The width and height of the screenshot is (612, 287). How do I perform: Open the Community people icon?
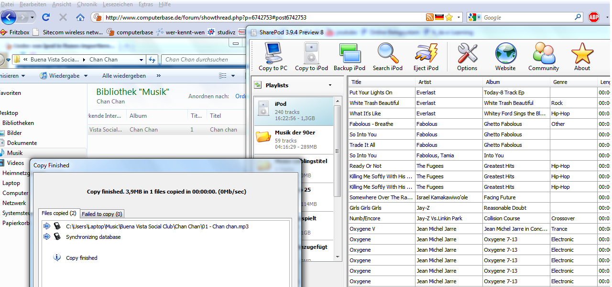(544, 56)
